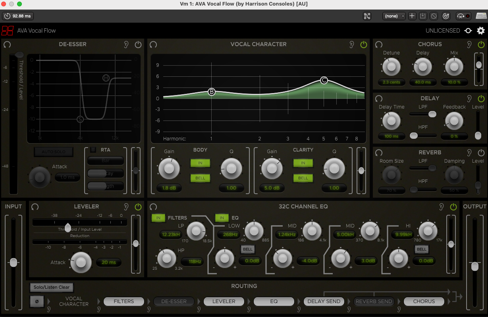Viewport: 488px width, 317px height.
Task: Click the AUTO SOLO button
Action: (53, 152)
